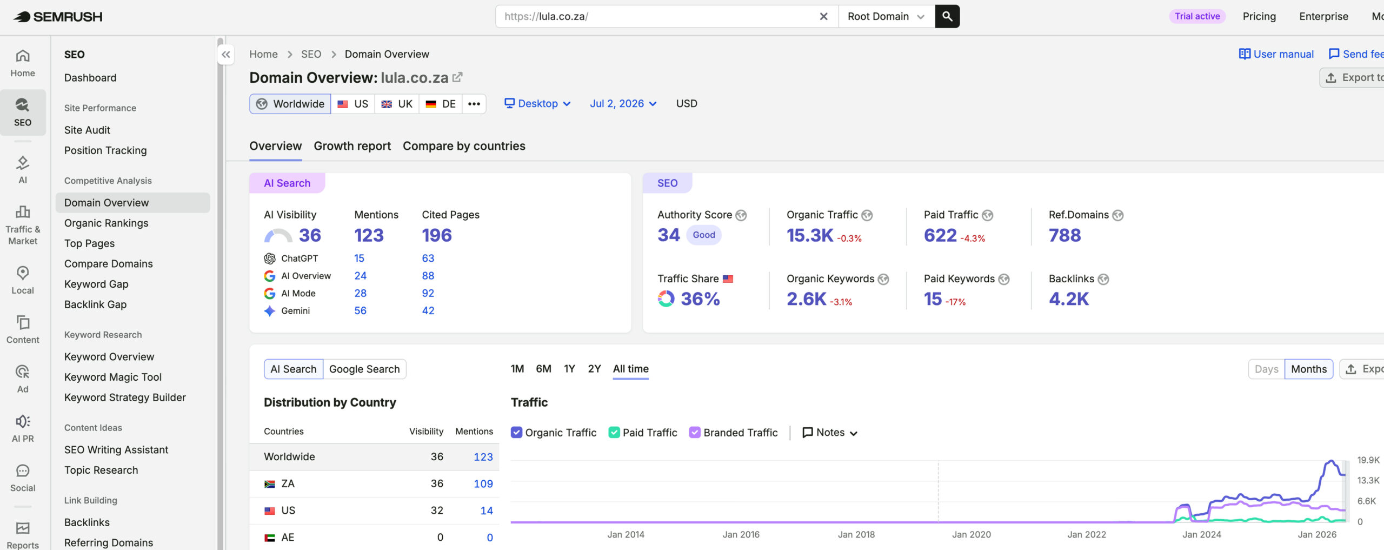Open Home in the left rail
The height and width of the screenshot is (550, 1384).
point(23,63)
